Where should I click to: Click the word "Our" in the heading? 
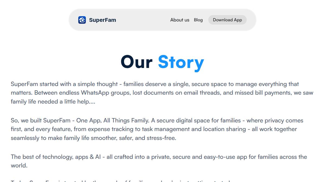[x=136, y=62]
